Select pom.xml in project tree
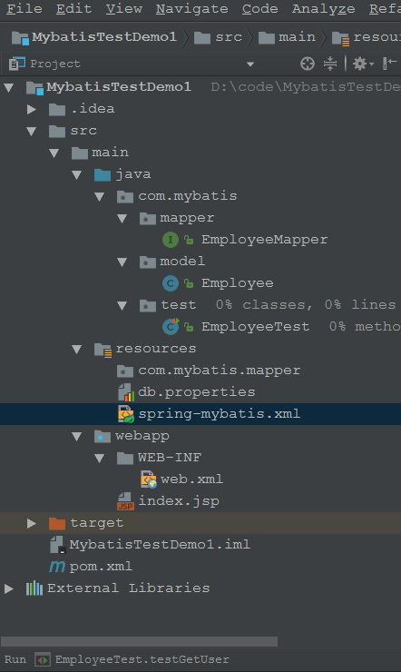The image size is (401, 672). point(101,567)
